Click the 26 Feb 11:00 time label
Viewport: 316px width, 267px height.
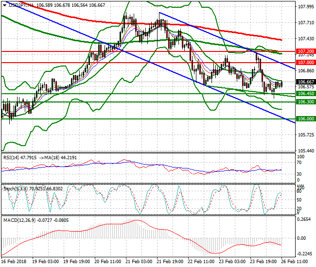(294, 261)
